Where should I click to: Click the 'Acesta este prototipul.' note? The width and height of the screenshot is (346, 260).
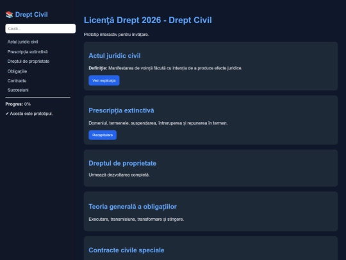coord(31,114)
